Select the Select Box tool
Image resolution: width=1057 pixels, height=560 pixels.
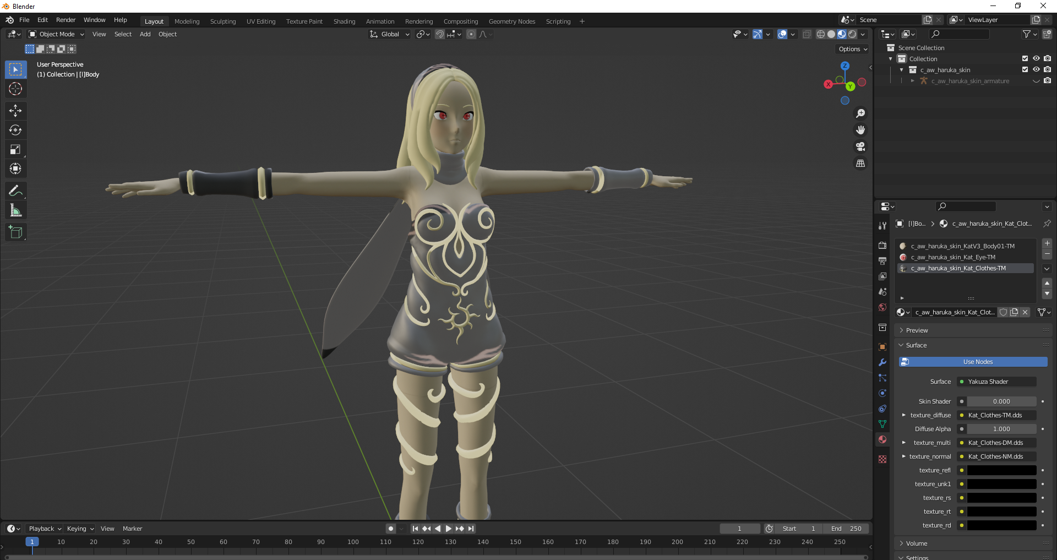pos(15,69)
